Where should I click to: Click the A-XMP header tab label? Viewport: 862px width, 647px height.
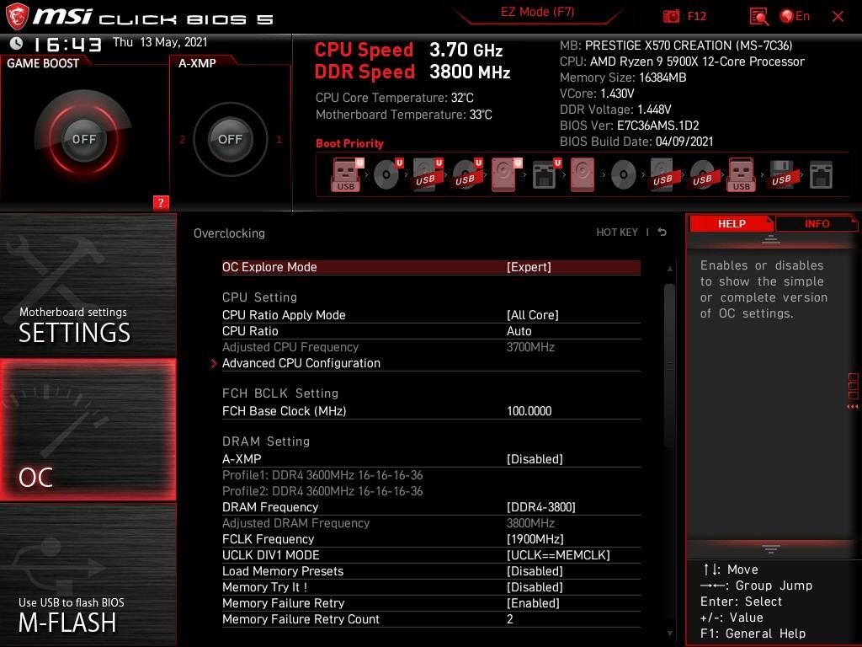coord(197,63)
